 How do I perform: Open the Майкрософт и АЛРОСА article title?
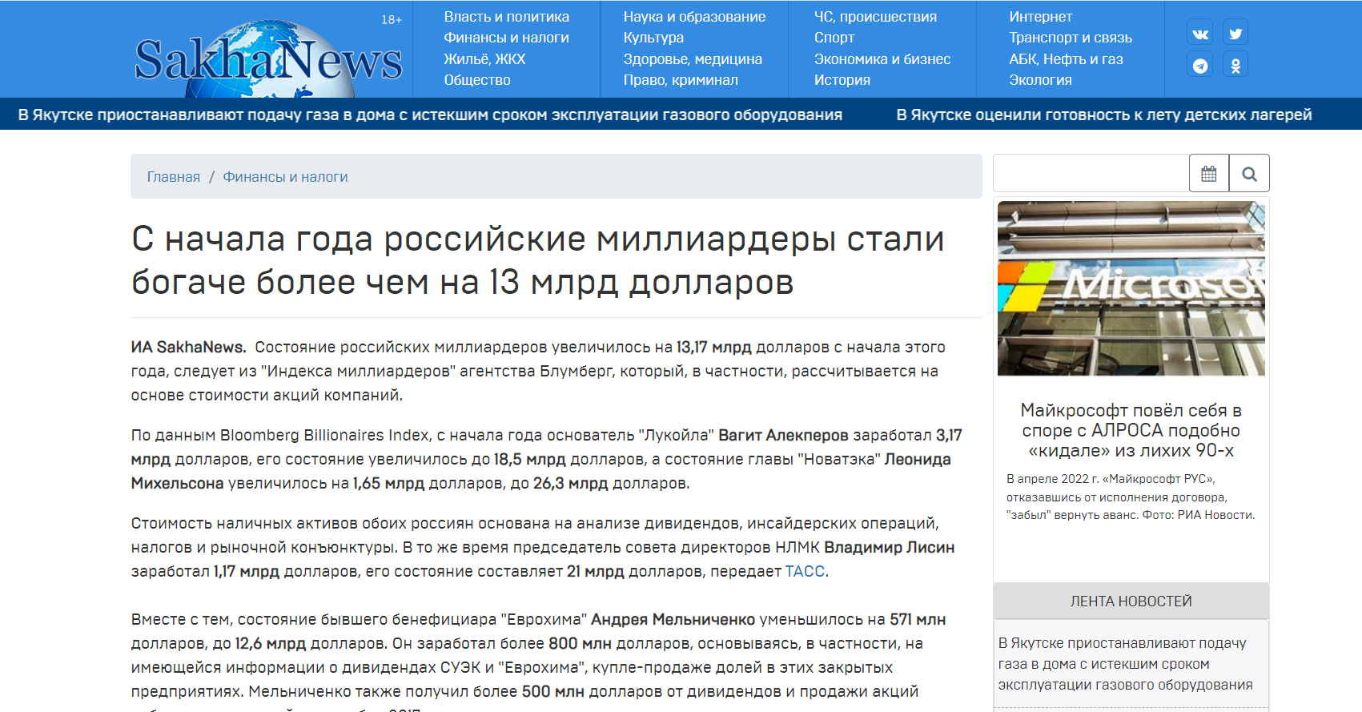click(1131, 430)
